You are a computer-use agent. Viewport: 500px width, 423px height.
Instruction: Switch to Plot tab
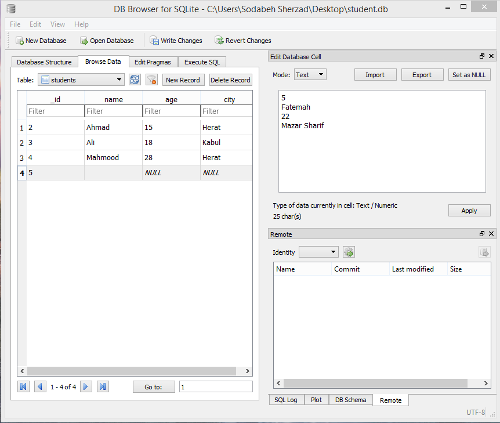click(x=316, y=400)
